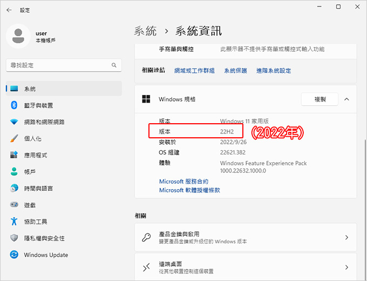Collapse the Windows 規格 section chevron
Viewport: 367px width, 281px height.
click(346, 99)
